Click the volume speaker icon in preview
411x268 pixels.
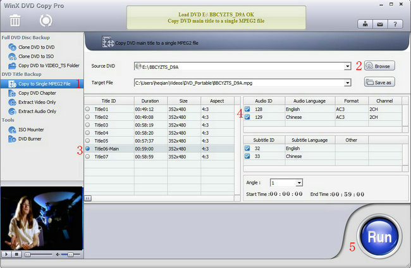[58, 254]
